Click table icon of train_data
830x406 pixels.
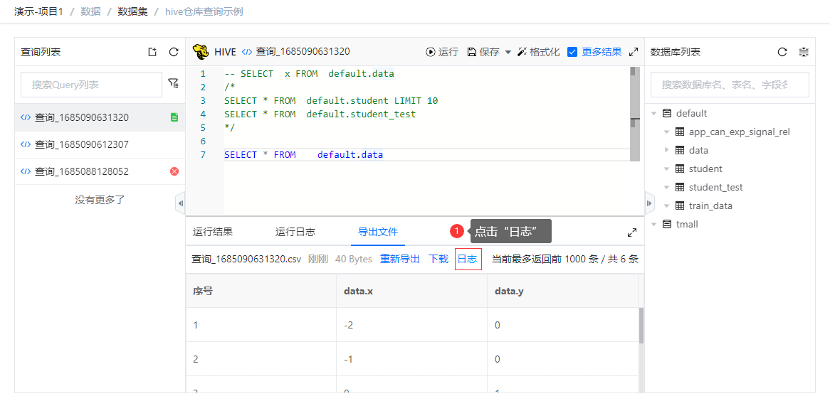681,205
